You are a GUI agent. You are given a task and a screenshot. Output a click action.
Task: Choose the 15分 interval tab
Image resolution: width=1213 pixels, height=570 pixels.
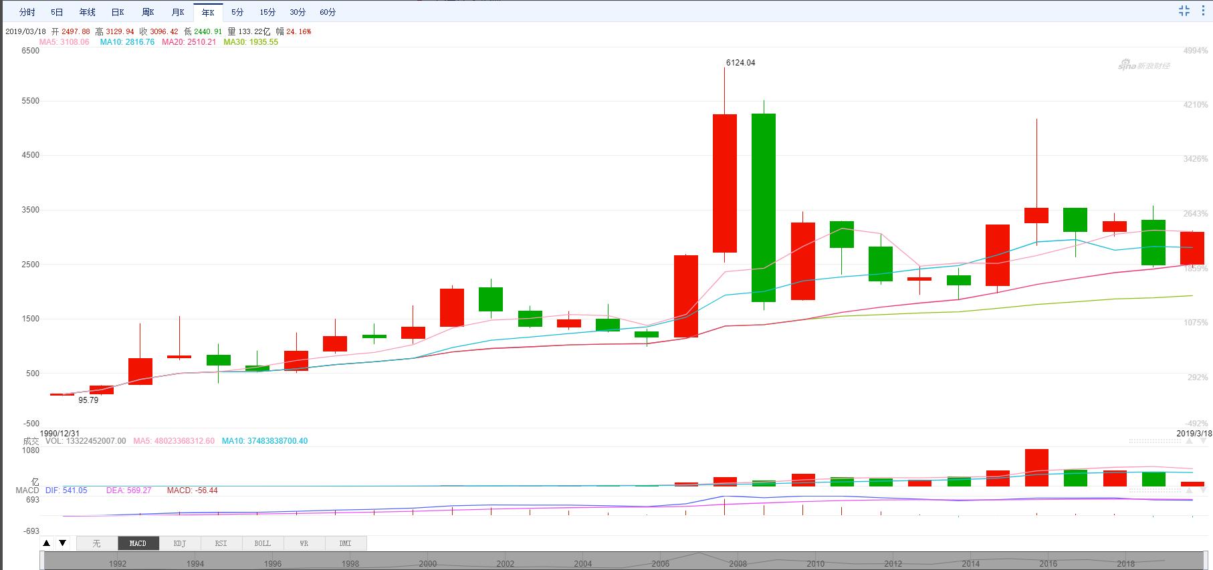pos(267,12)
